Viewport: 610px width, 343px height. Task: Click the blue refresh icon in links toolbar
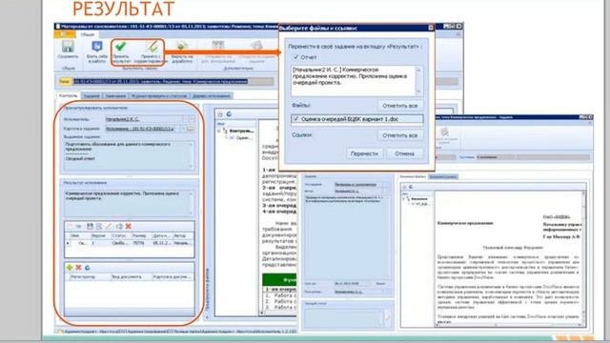(x=88, y=268)
